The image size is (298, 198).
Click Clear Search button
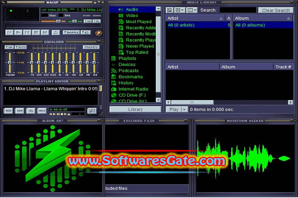[x=276, y=10]
